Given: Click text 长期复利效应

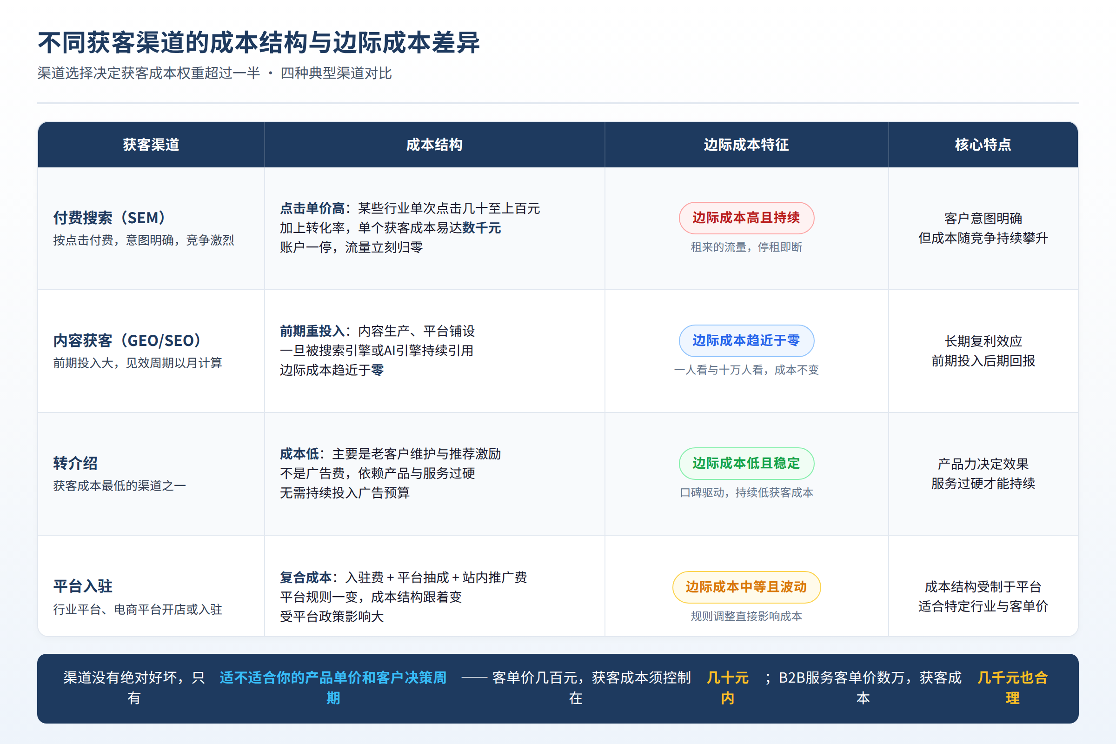Looking at the screenshot, I should point(983,341).
